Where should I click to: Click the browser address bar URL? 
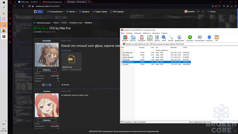pos(48,6)
